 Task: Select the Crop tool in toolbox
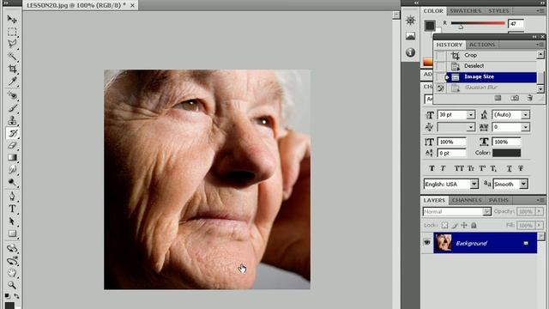click(12, 69)
